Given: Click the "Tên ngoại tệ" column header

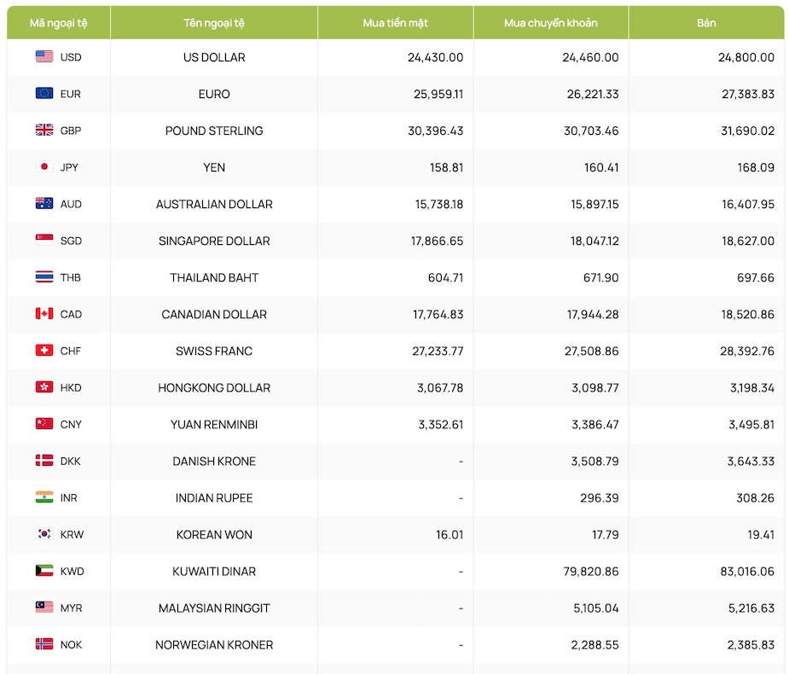Looking at the screenshot, I should pyautogui.click(x=214, y=23).
